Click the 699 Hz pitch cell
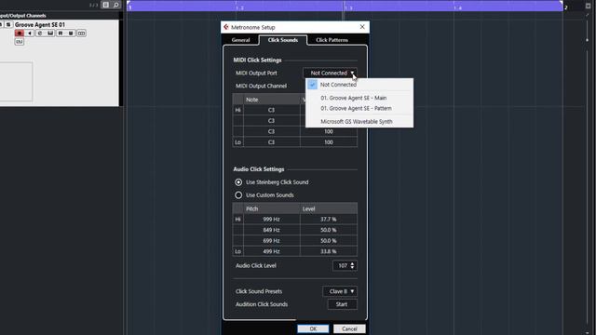This screenshot has height=335, width=596. [x=271, y=241]
